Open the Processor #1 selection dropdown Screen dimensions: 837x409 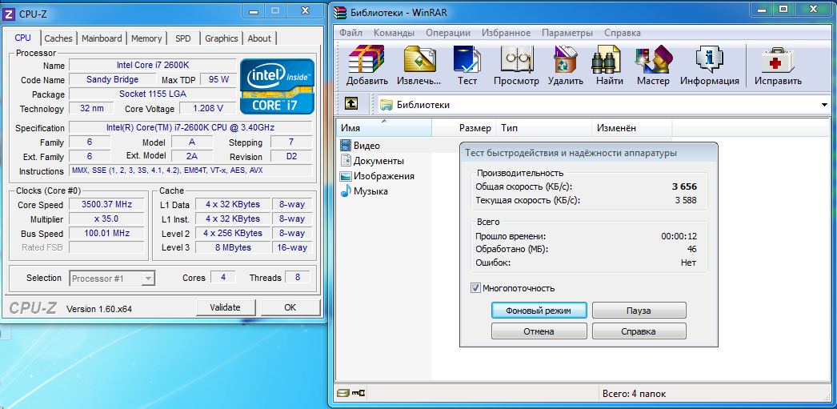[149, 279]
